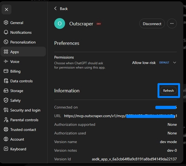Click the 'dev-0' version notes value
Image resolution: width=186 pixels, height=166 pixels.
click(172, 150)
